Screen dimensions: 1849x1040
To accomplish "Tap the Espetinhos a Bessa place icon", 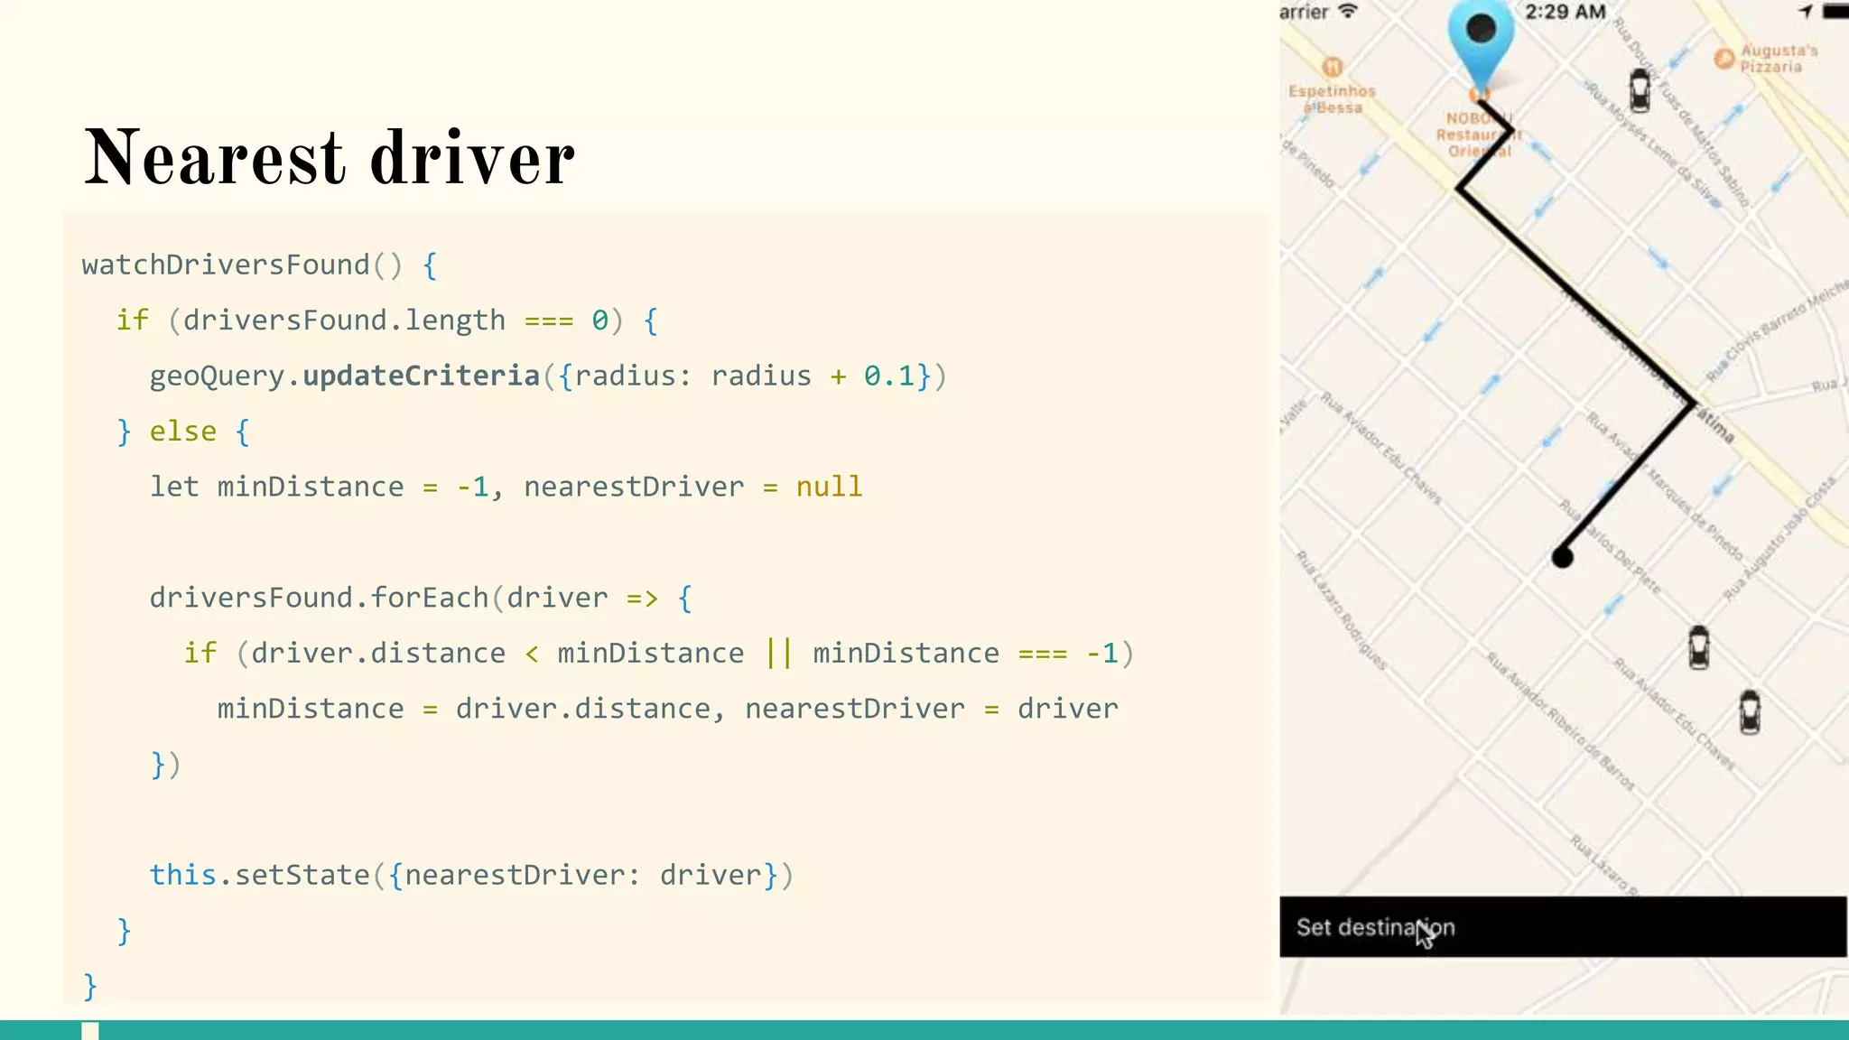I will tap(1333, 67).
